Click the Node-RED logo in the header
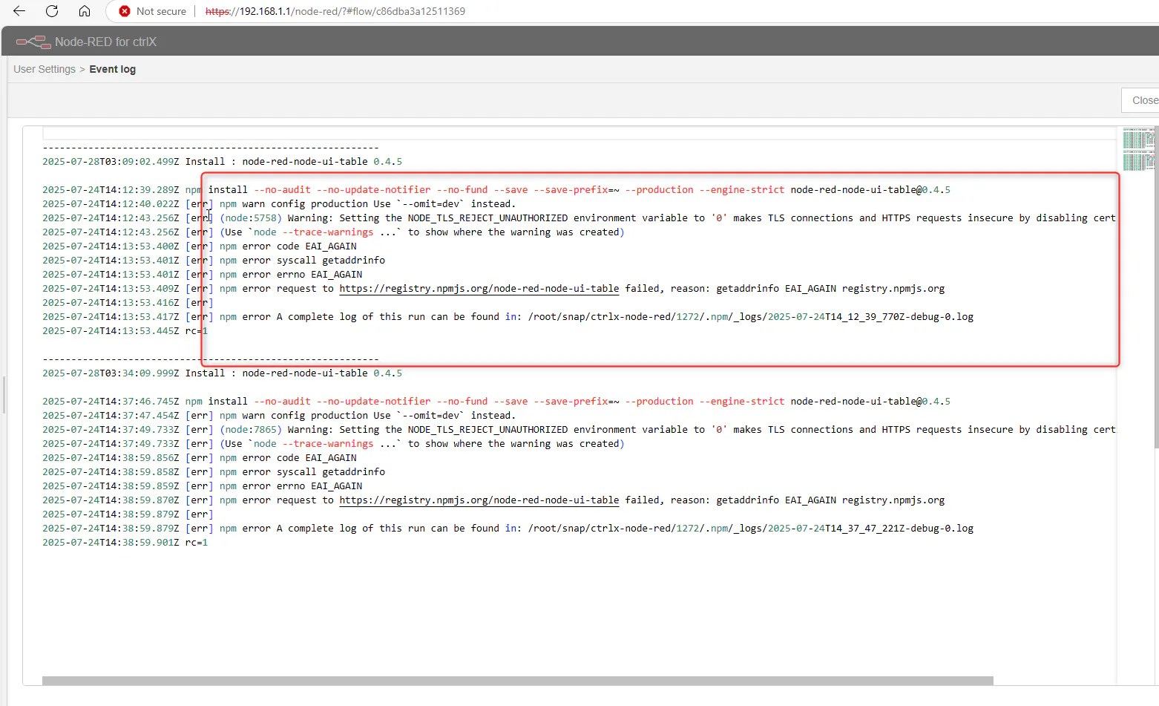Image resolution: width=1159 pixels, height=706 pixels. [x=33, y=42]
